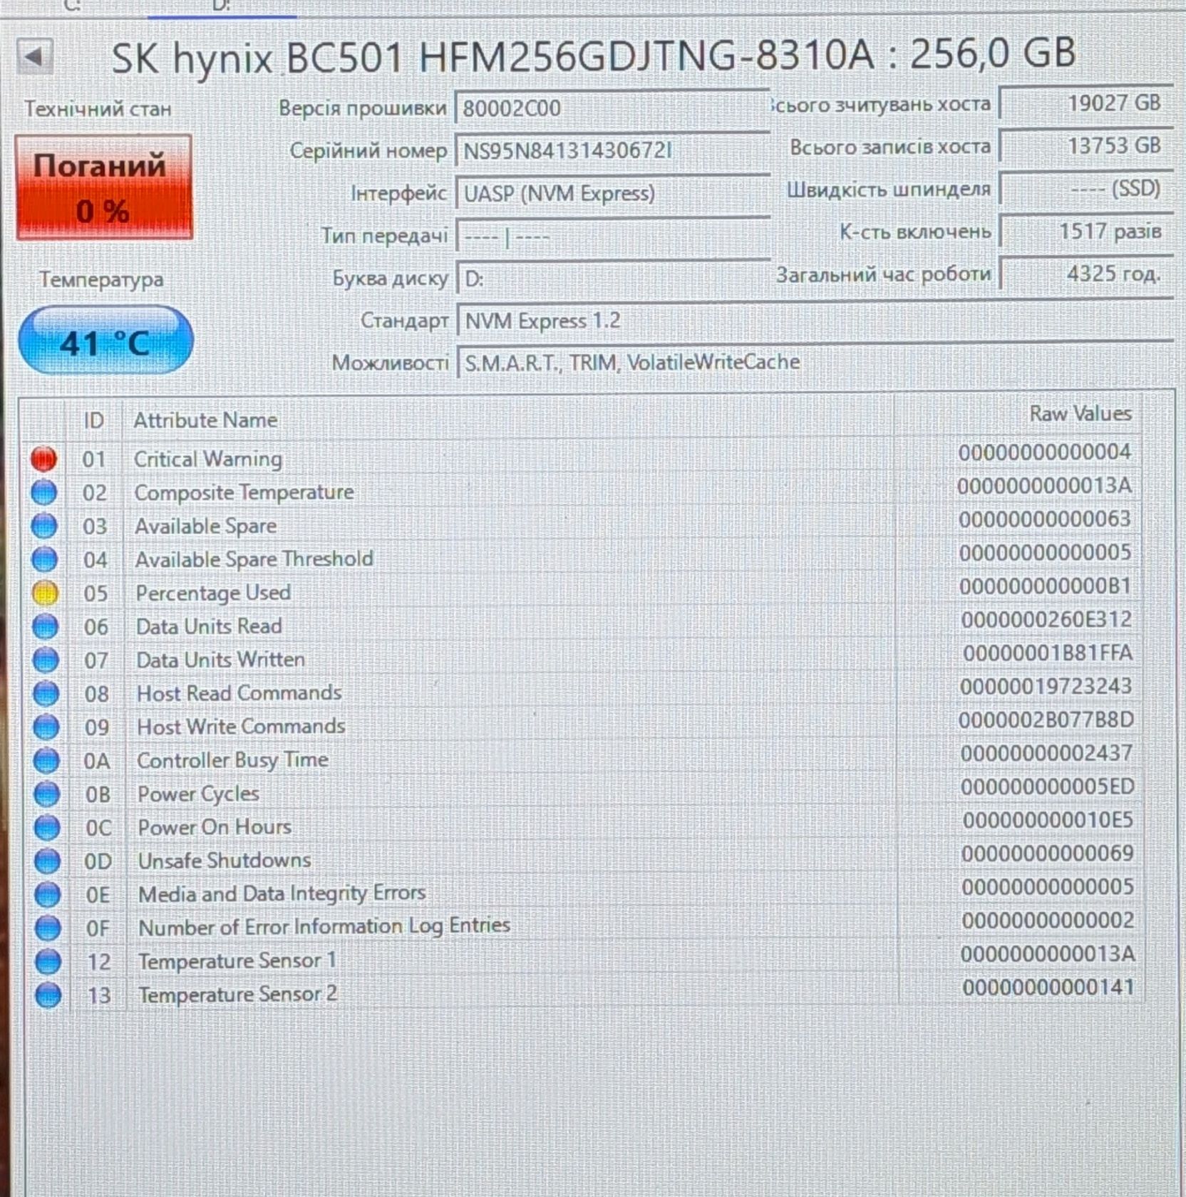The height and width of the screenshot is (1197, 1186).
Task: Click the Data Units Read status circle
Action: pos(45,626)
